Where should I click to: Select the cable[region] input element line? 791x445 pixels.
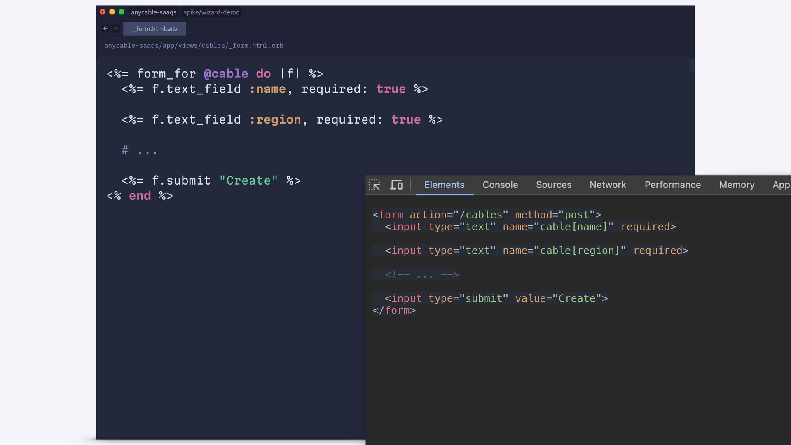coord(536,251)
